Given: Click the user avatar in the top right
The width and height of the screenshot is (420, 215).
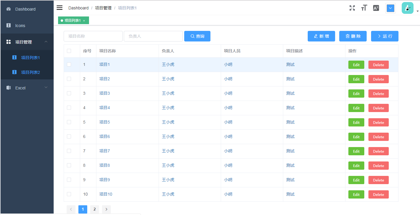Looking at the screenshot, I should pos(407,8).
